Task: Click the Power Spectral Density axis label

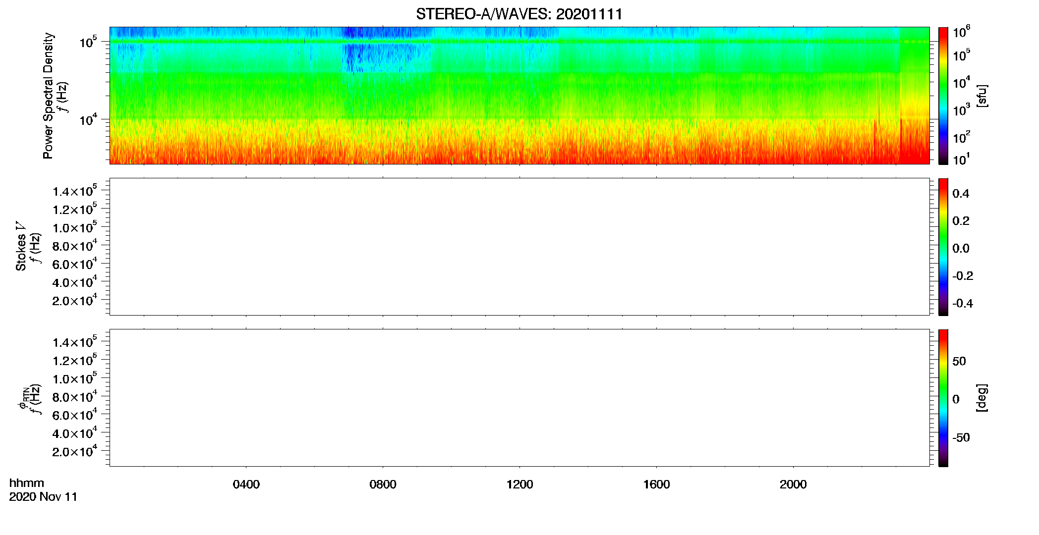Action: point(48,96)
